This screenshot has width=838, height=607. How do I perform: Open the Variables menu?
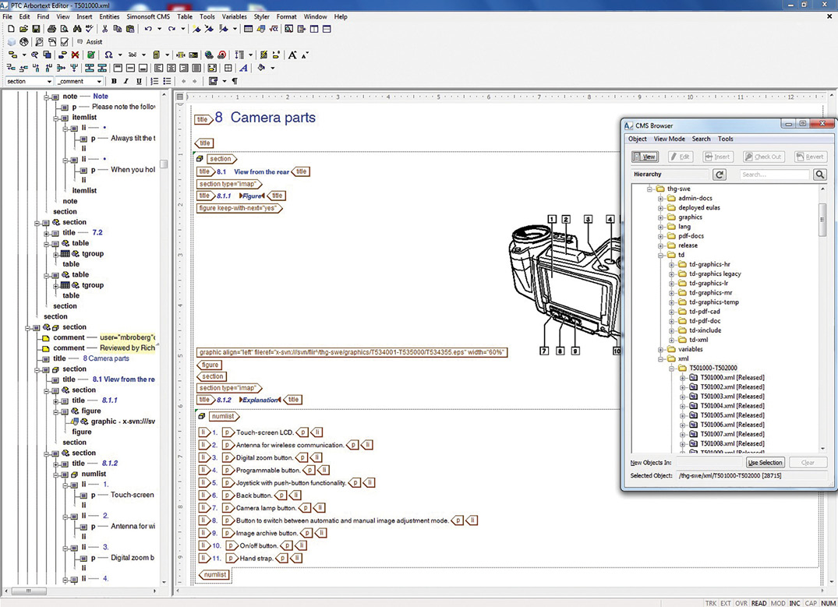click(x=234, y=16)
